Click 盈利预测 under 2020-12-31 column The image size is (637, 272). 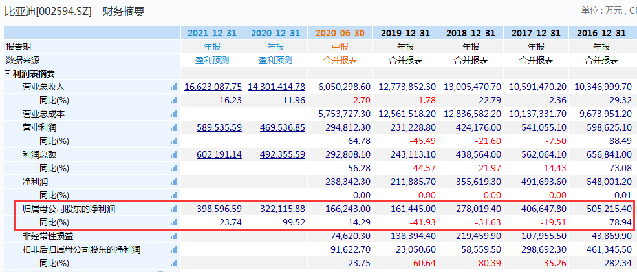point(275,61)
